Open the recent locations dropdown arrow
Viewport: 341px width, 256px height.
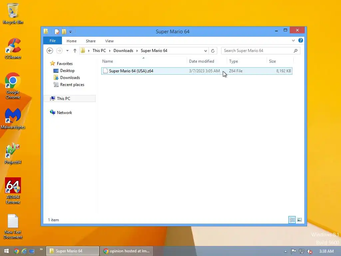pyautogui.click(x=67, y=51)
